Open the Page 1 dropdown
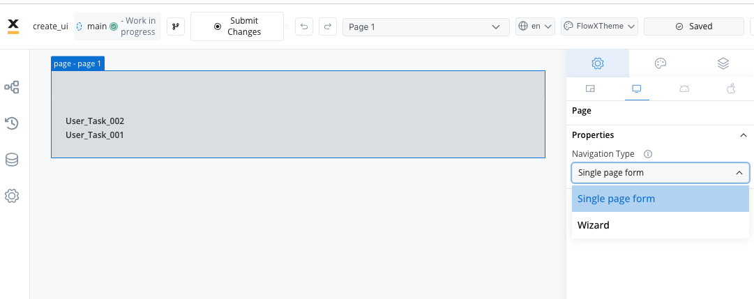The height and width of the screenshot is (299, 754). [425, 27]
